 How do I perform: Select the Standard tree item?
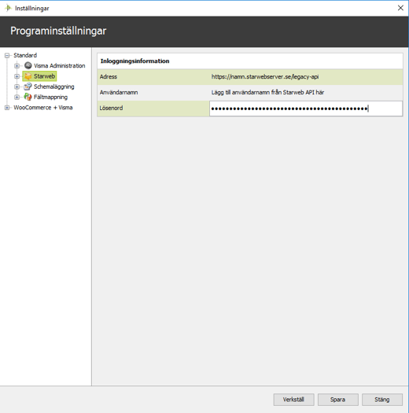[25, 55]
